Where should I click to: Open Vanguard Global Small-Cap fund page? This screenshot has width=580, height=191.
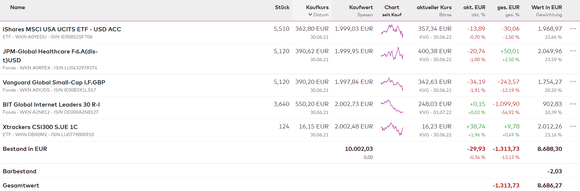[54, 82]
